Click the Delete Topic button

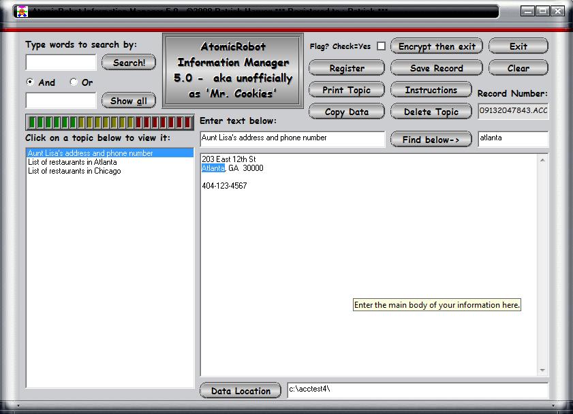click(431, 111)
